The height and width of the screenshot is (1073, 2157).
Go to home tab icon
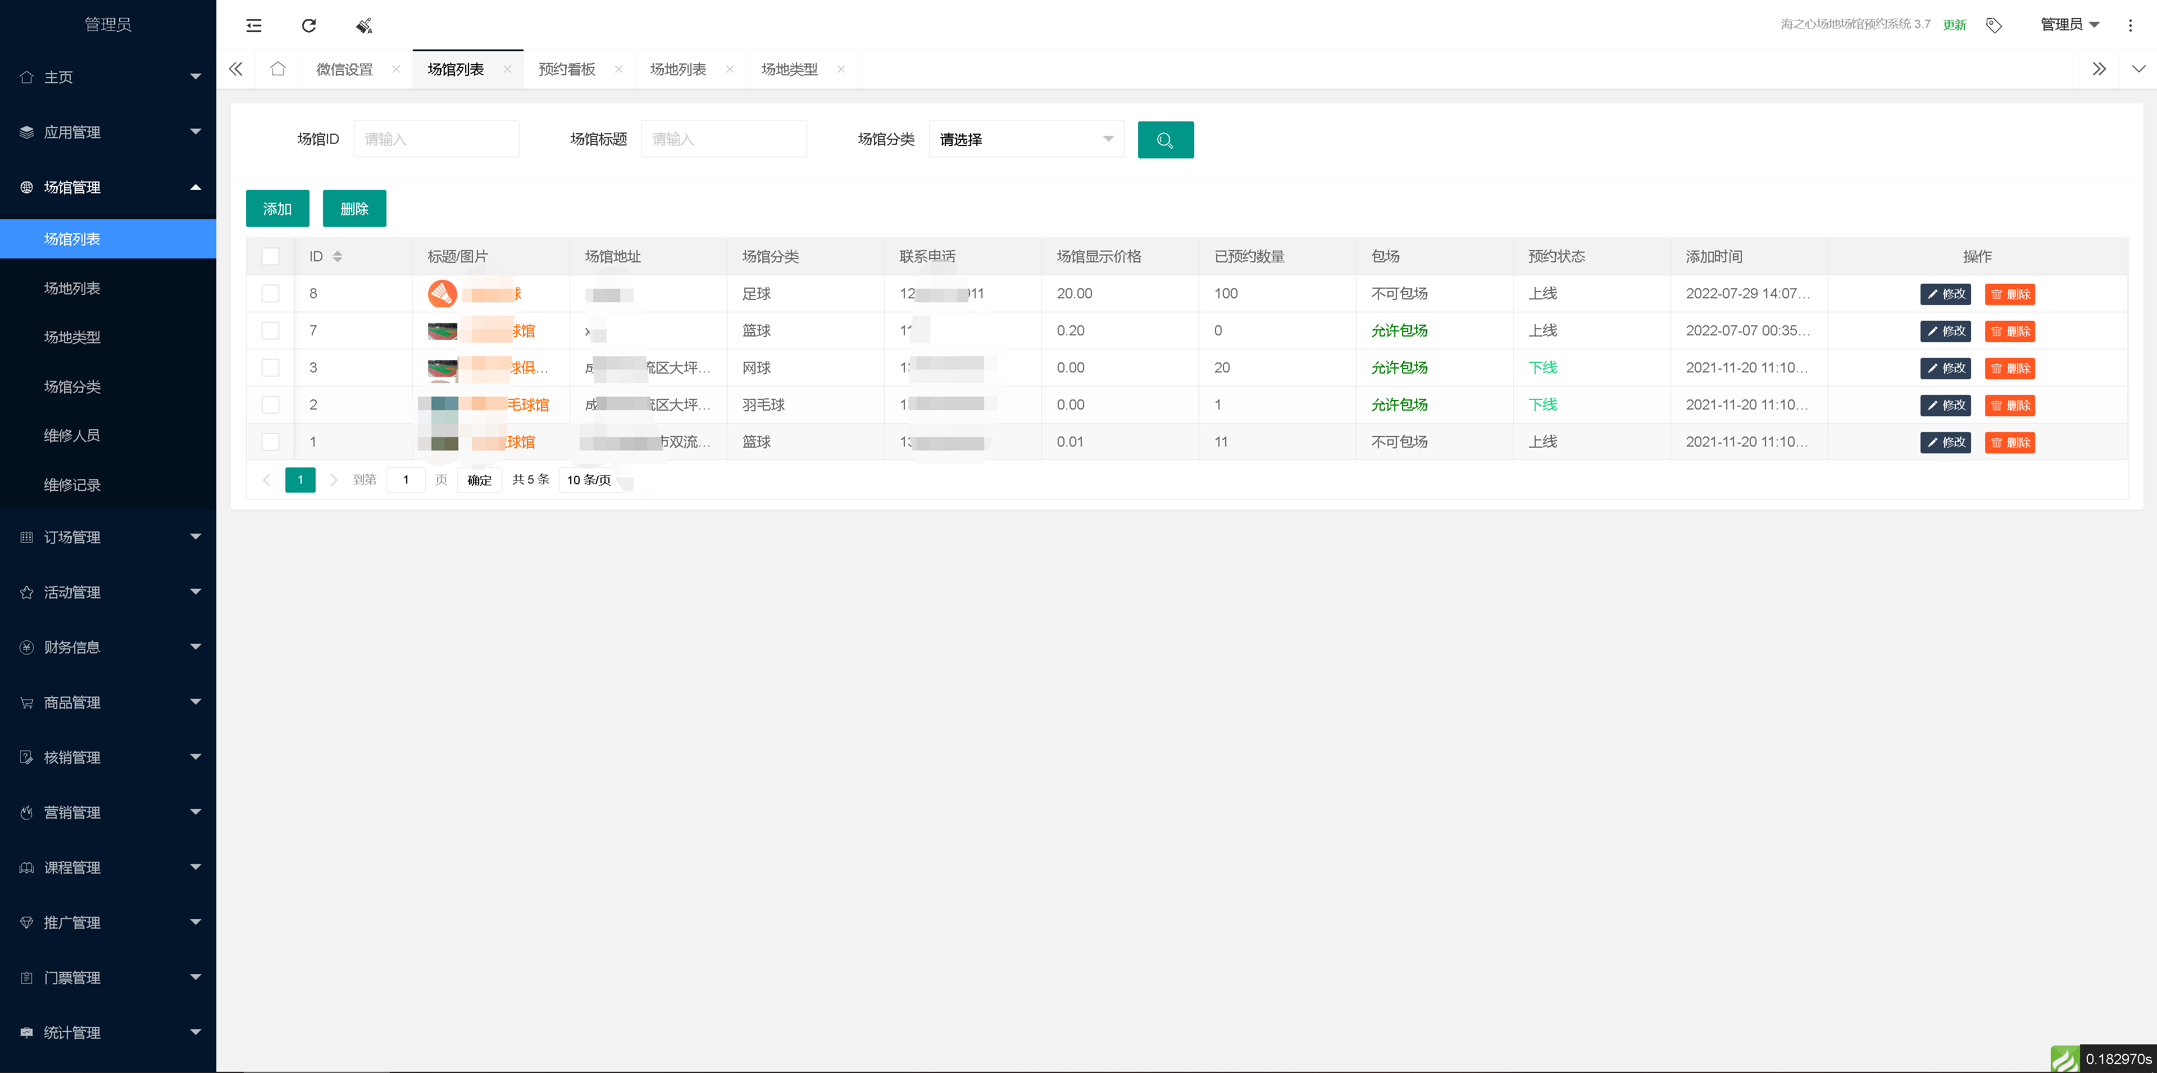(x=278, y=69)
